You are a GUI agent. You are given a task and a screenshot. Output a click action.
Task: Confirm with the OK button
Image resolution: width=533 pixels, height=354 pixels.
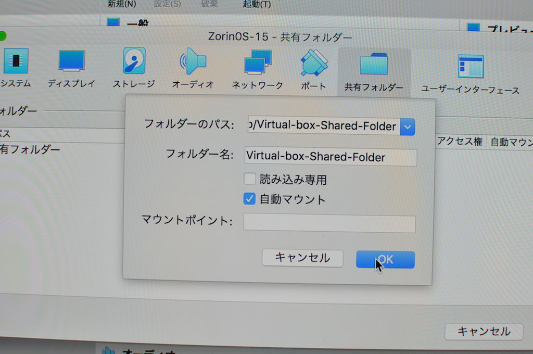386,260
